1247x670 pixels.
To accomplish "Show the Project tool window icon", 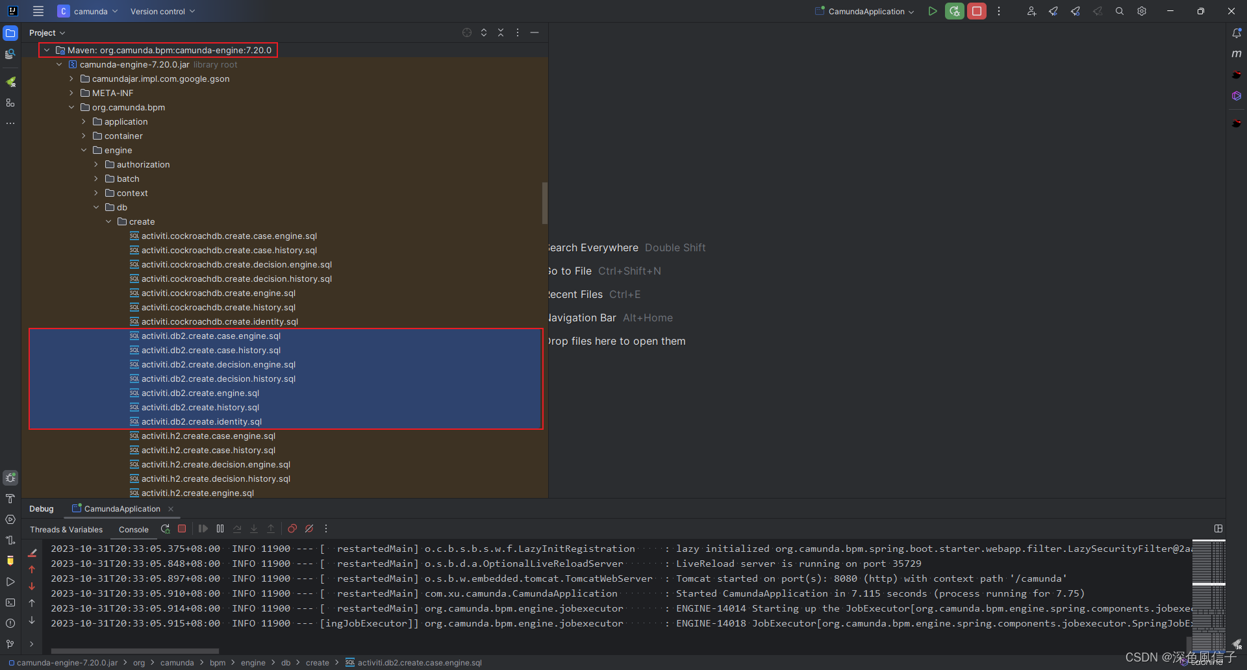I will click(x=10, y=33).
